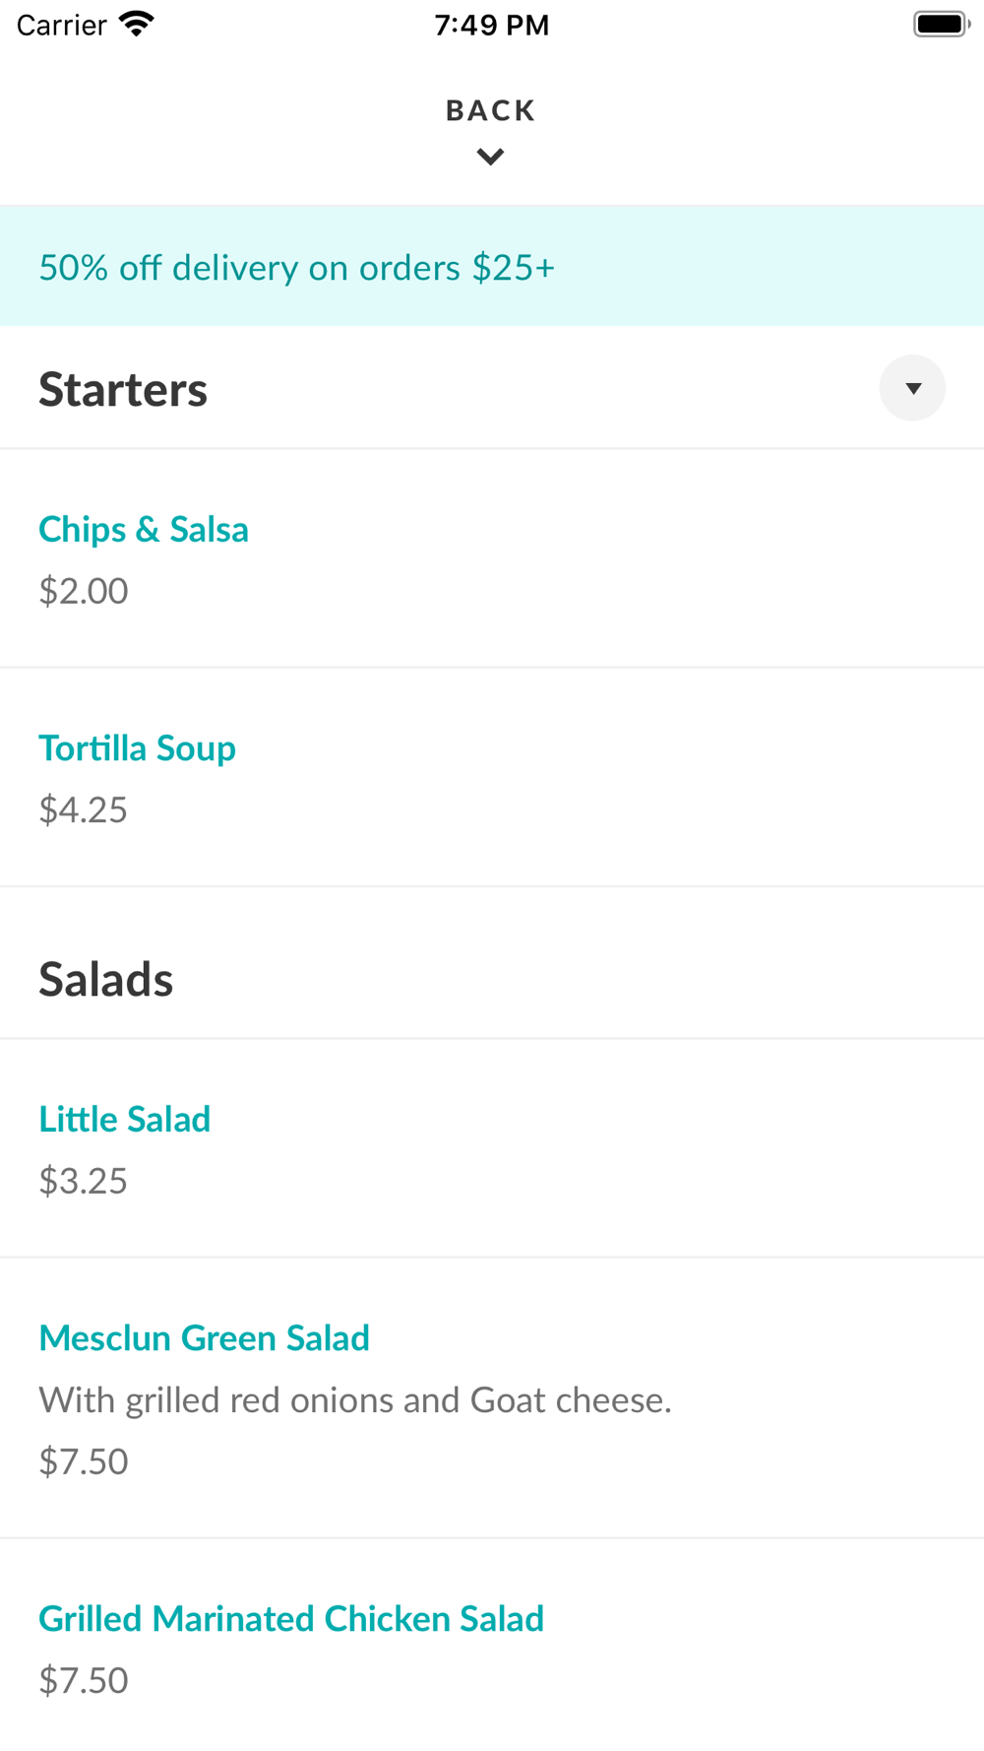This screenshot has height=1751, width=984.
Task: Open the Little Salad item
Action: point(125,1120)
